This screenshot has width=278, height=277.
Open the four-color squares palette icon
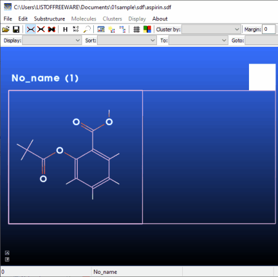point(147,29)
